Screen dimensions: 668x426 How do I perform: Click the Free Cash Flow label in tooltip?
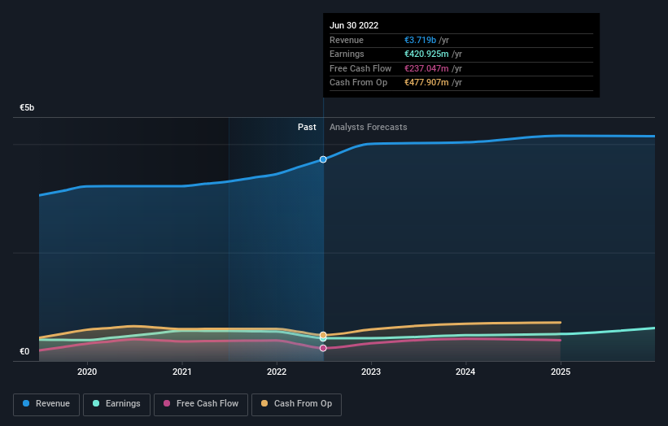pyautogui.click(x=360, y=68)
